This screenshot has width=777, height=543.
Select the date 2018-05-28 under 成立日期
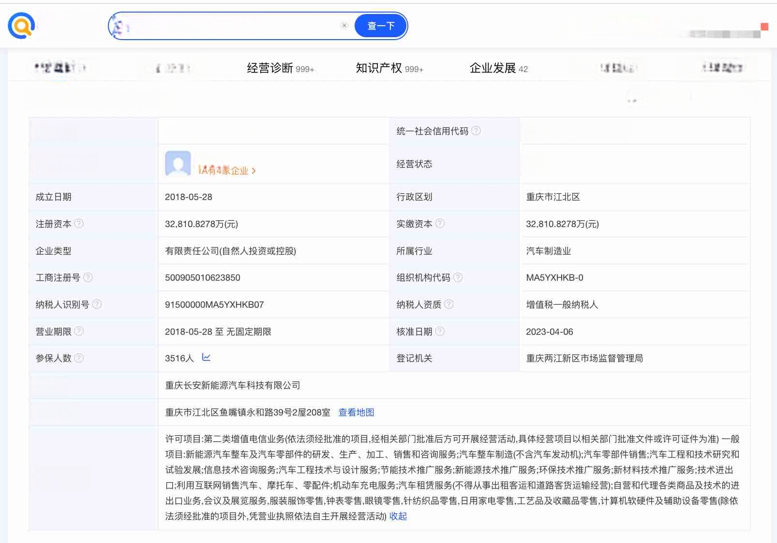pos(189,197)
